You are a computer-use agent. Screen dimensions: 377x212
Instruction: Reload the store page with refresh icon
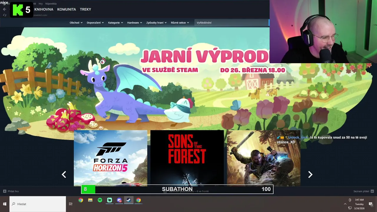click(4, 15)
